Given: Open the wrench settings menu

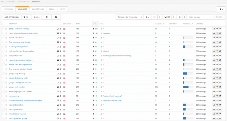Looking at the screenshot, I should [221, 9].
